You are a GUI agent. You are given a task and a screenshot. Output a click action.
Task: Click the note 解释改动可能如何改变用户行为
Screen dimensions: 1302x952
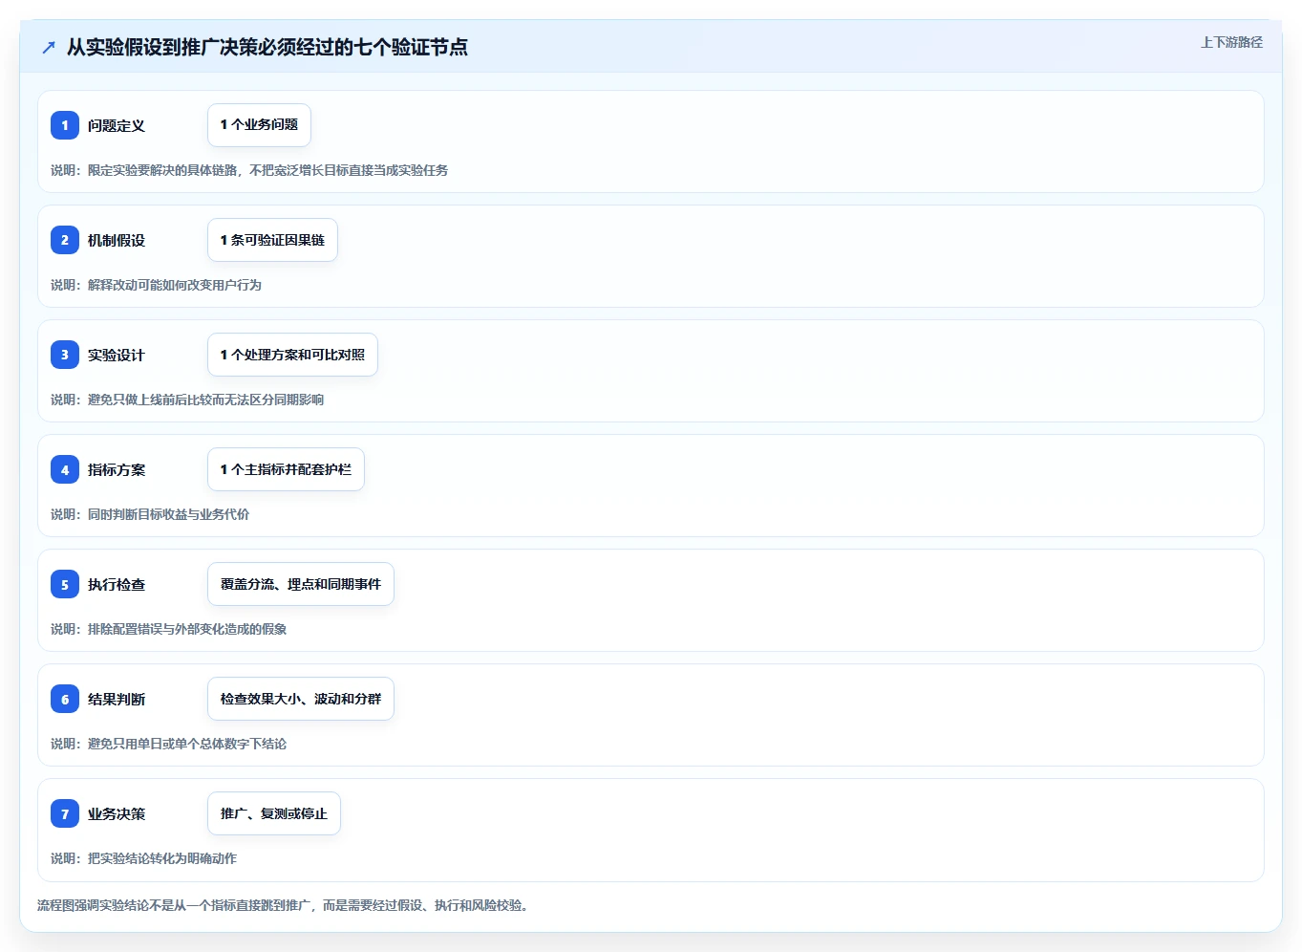point(156,285)
